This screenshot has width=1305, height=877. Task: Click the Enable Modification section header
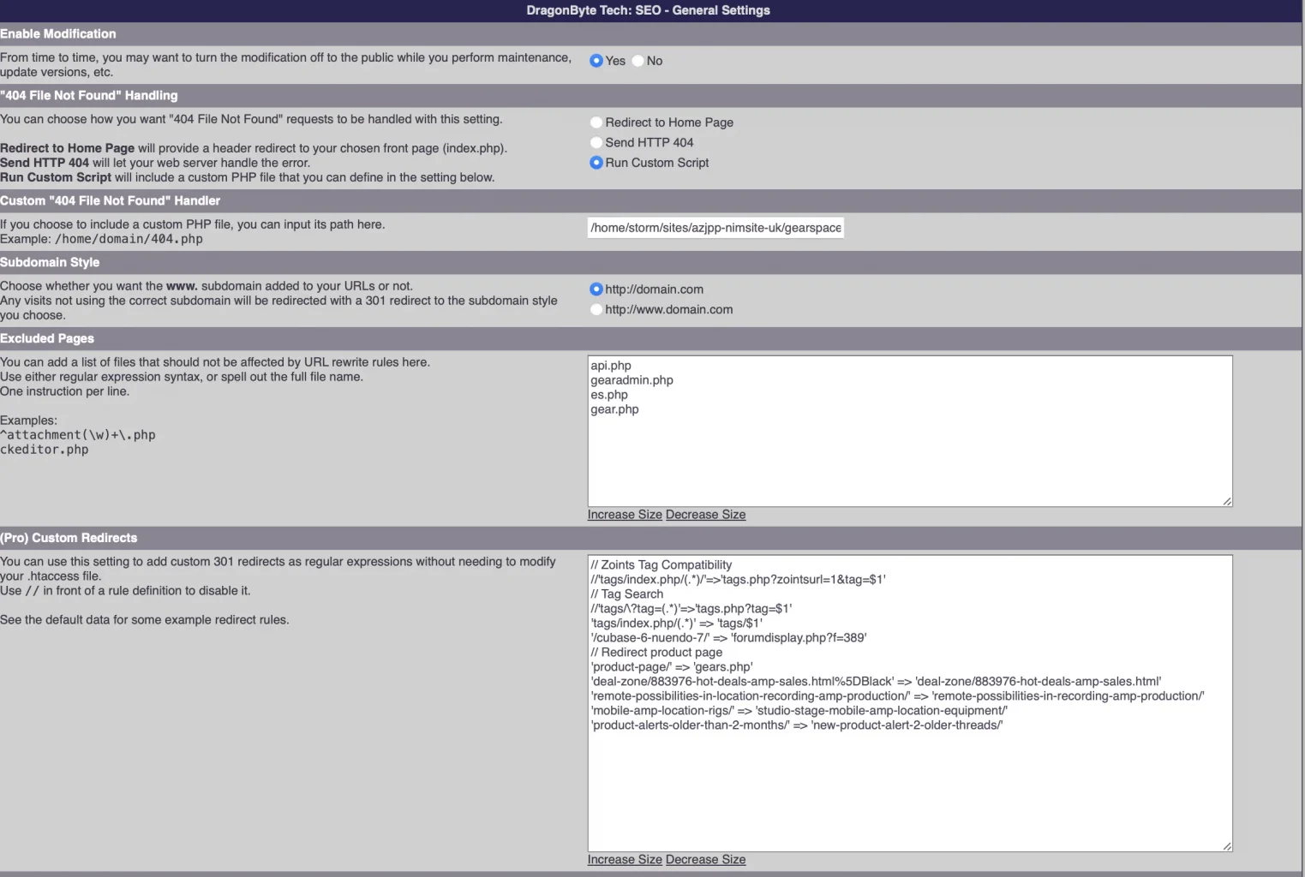pyautogui.click(x=58, y=33)
